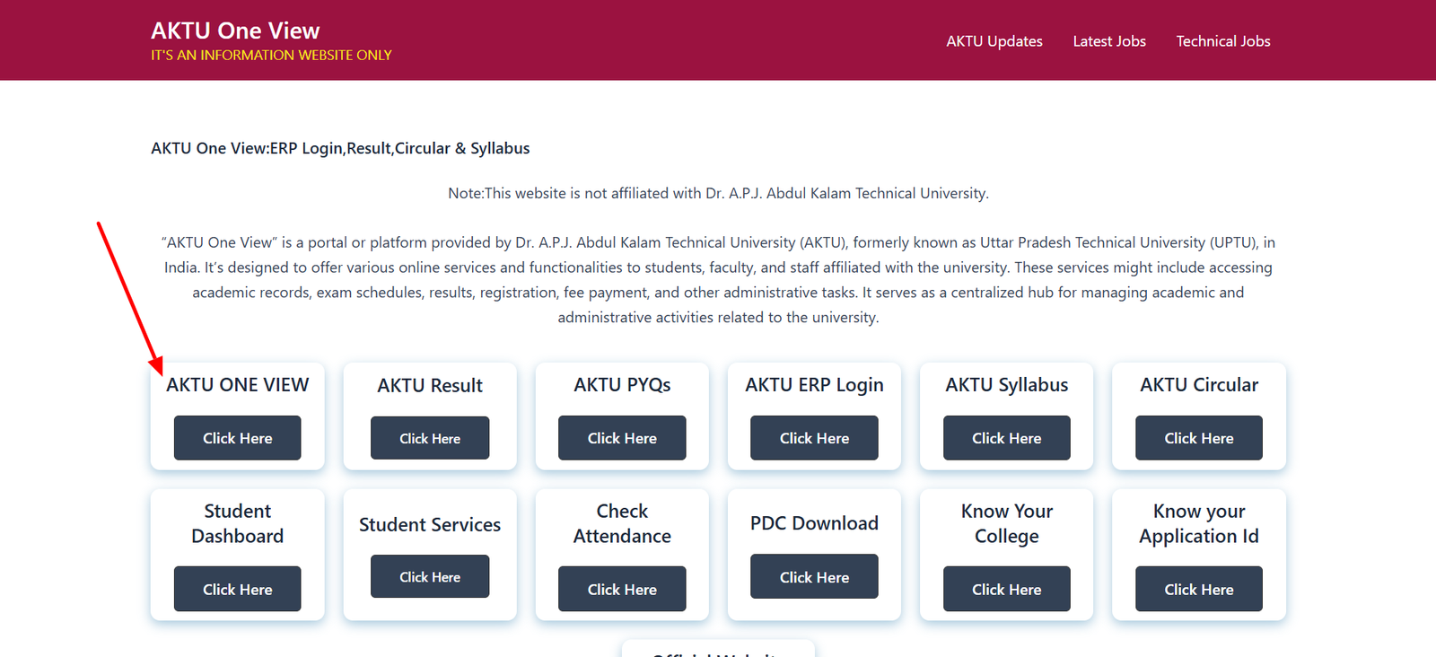Viewport: 1436px width, 657px height.
Task: Open the PDC Download page
Action: pyautogui.click(x=813, y=576)
